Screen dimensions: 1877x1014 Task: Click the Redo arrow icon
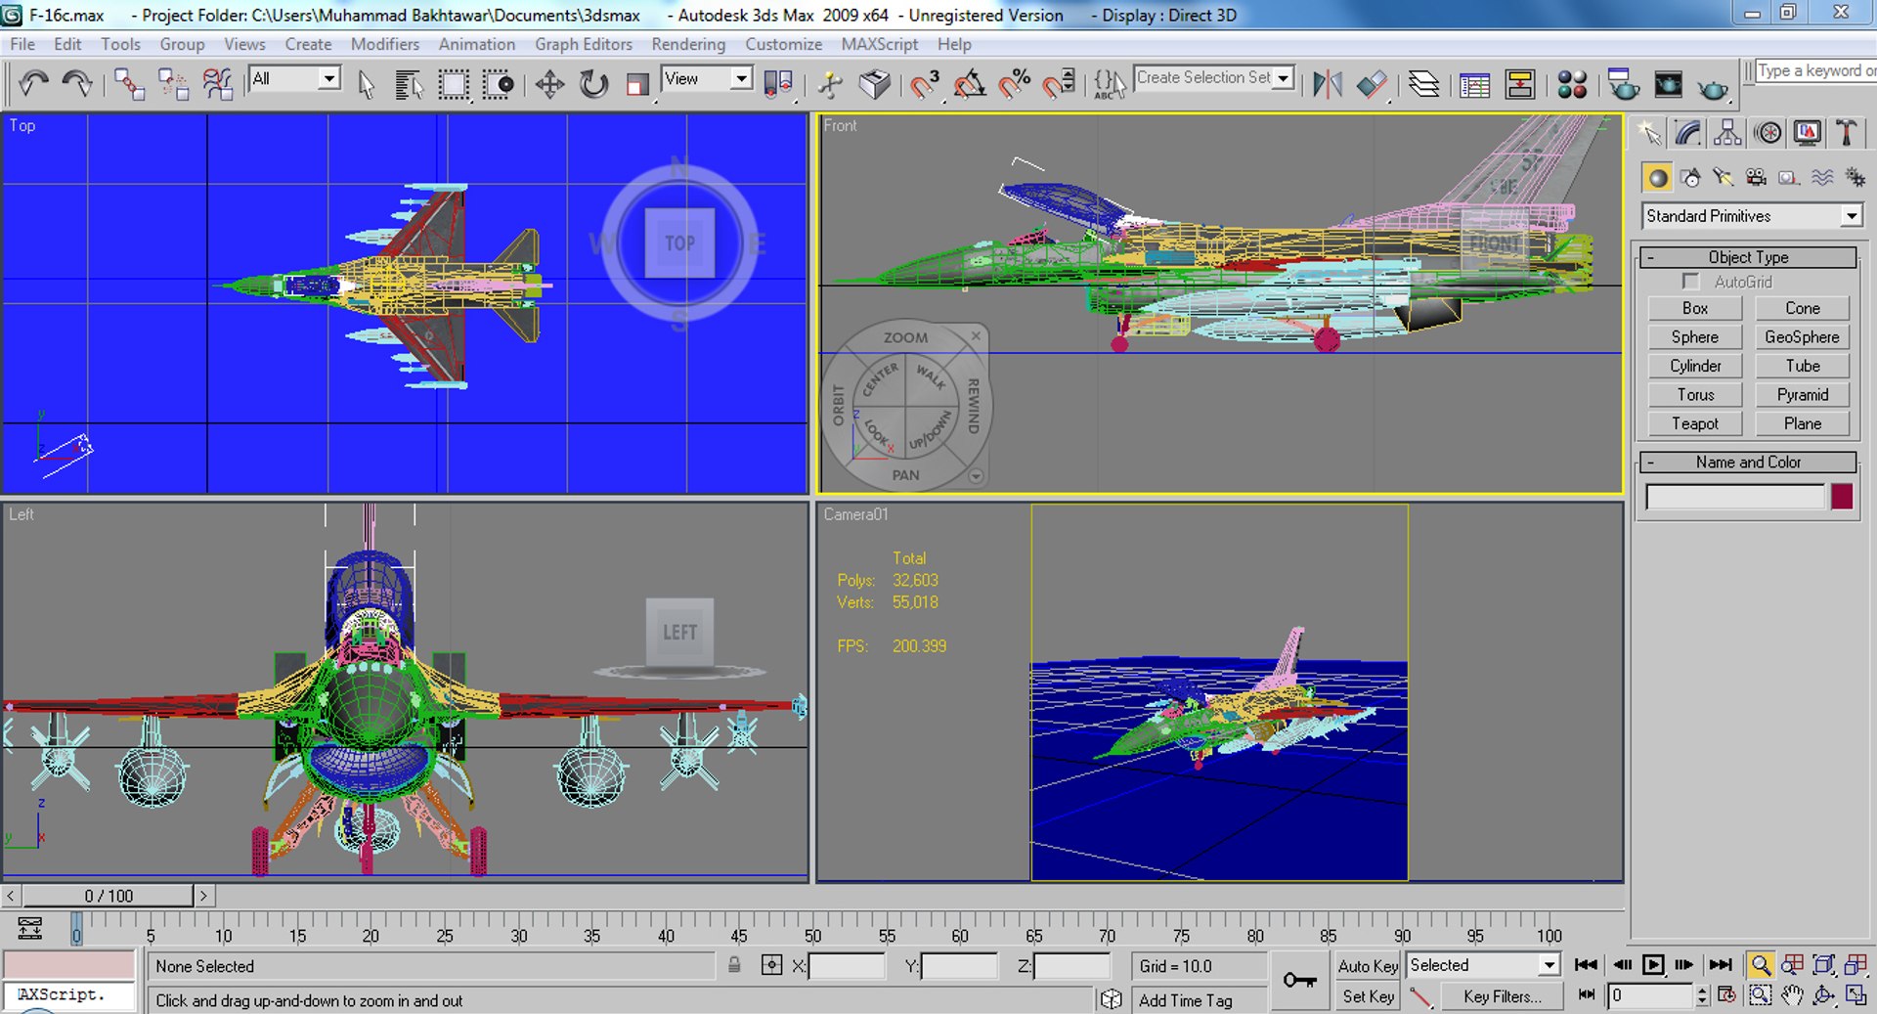[77, 84]
